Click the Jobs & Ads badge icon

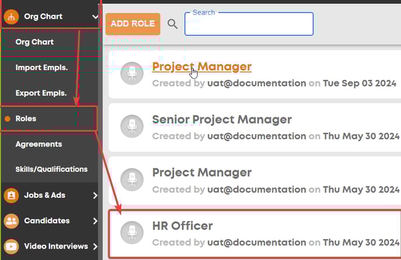pyautogui.click(x=11, y=195)
